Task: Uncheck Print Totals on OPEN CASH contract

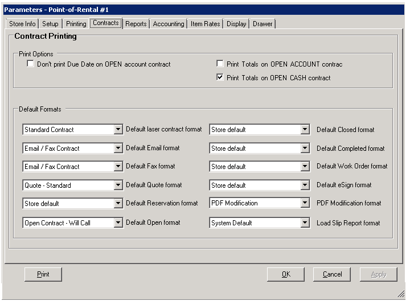Action: click(220, 78)
